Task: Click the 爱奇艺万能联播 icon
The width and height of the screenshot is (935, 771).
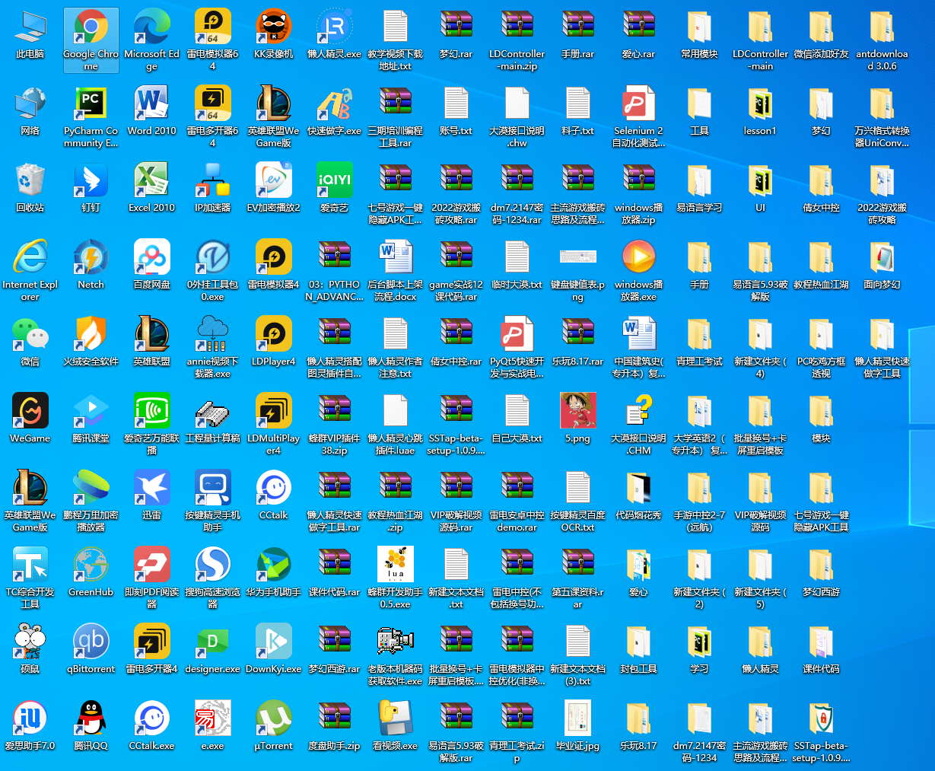Action: 152,425
